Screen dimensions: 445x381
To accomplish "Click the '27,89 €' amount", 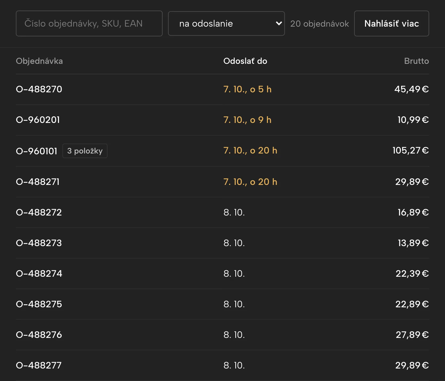I will click(412, 335).
